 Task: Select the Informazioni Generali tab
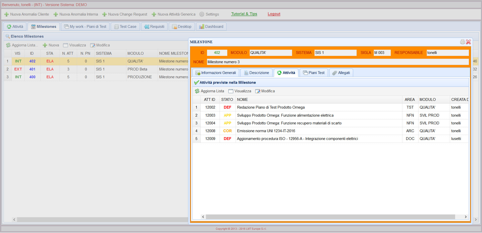216,73
